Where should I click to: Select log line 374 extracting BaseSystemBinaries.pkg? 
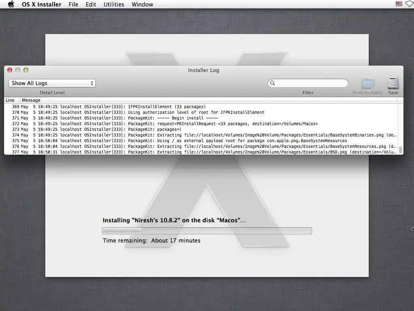click(201, 135)
